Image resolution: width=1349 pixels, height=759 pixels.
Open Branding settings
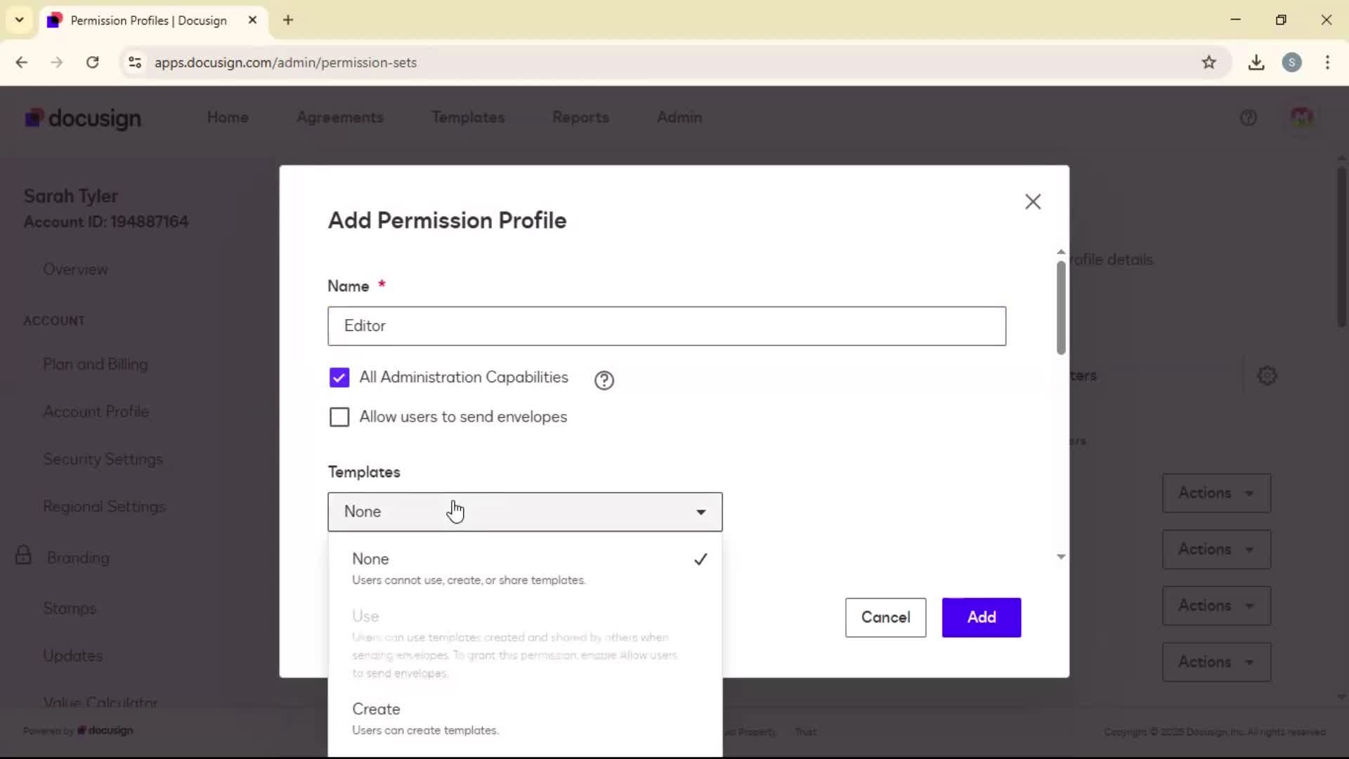[x=78, y=557]
